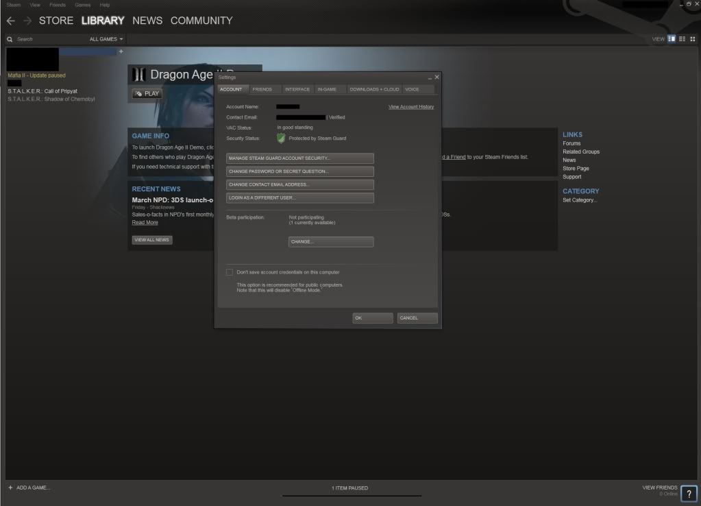
Task: Open View Account History link
Action: [411, 107]
